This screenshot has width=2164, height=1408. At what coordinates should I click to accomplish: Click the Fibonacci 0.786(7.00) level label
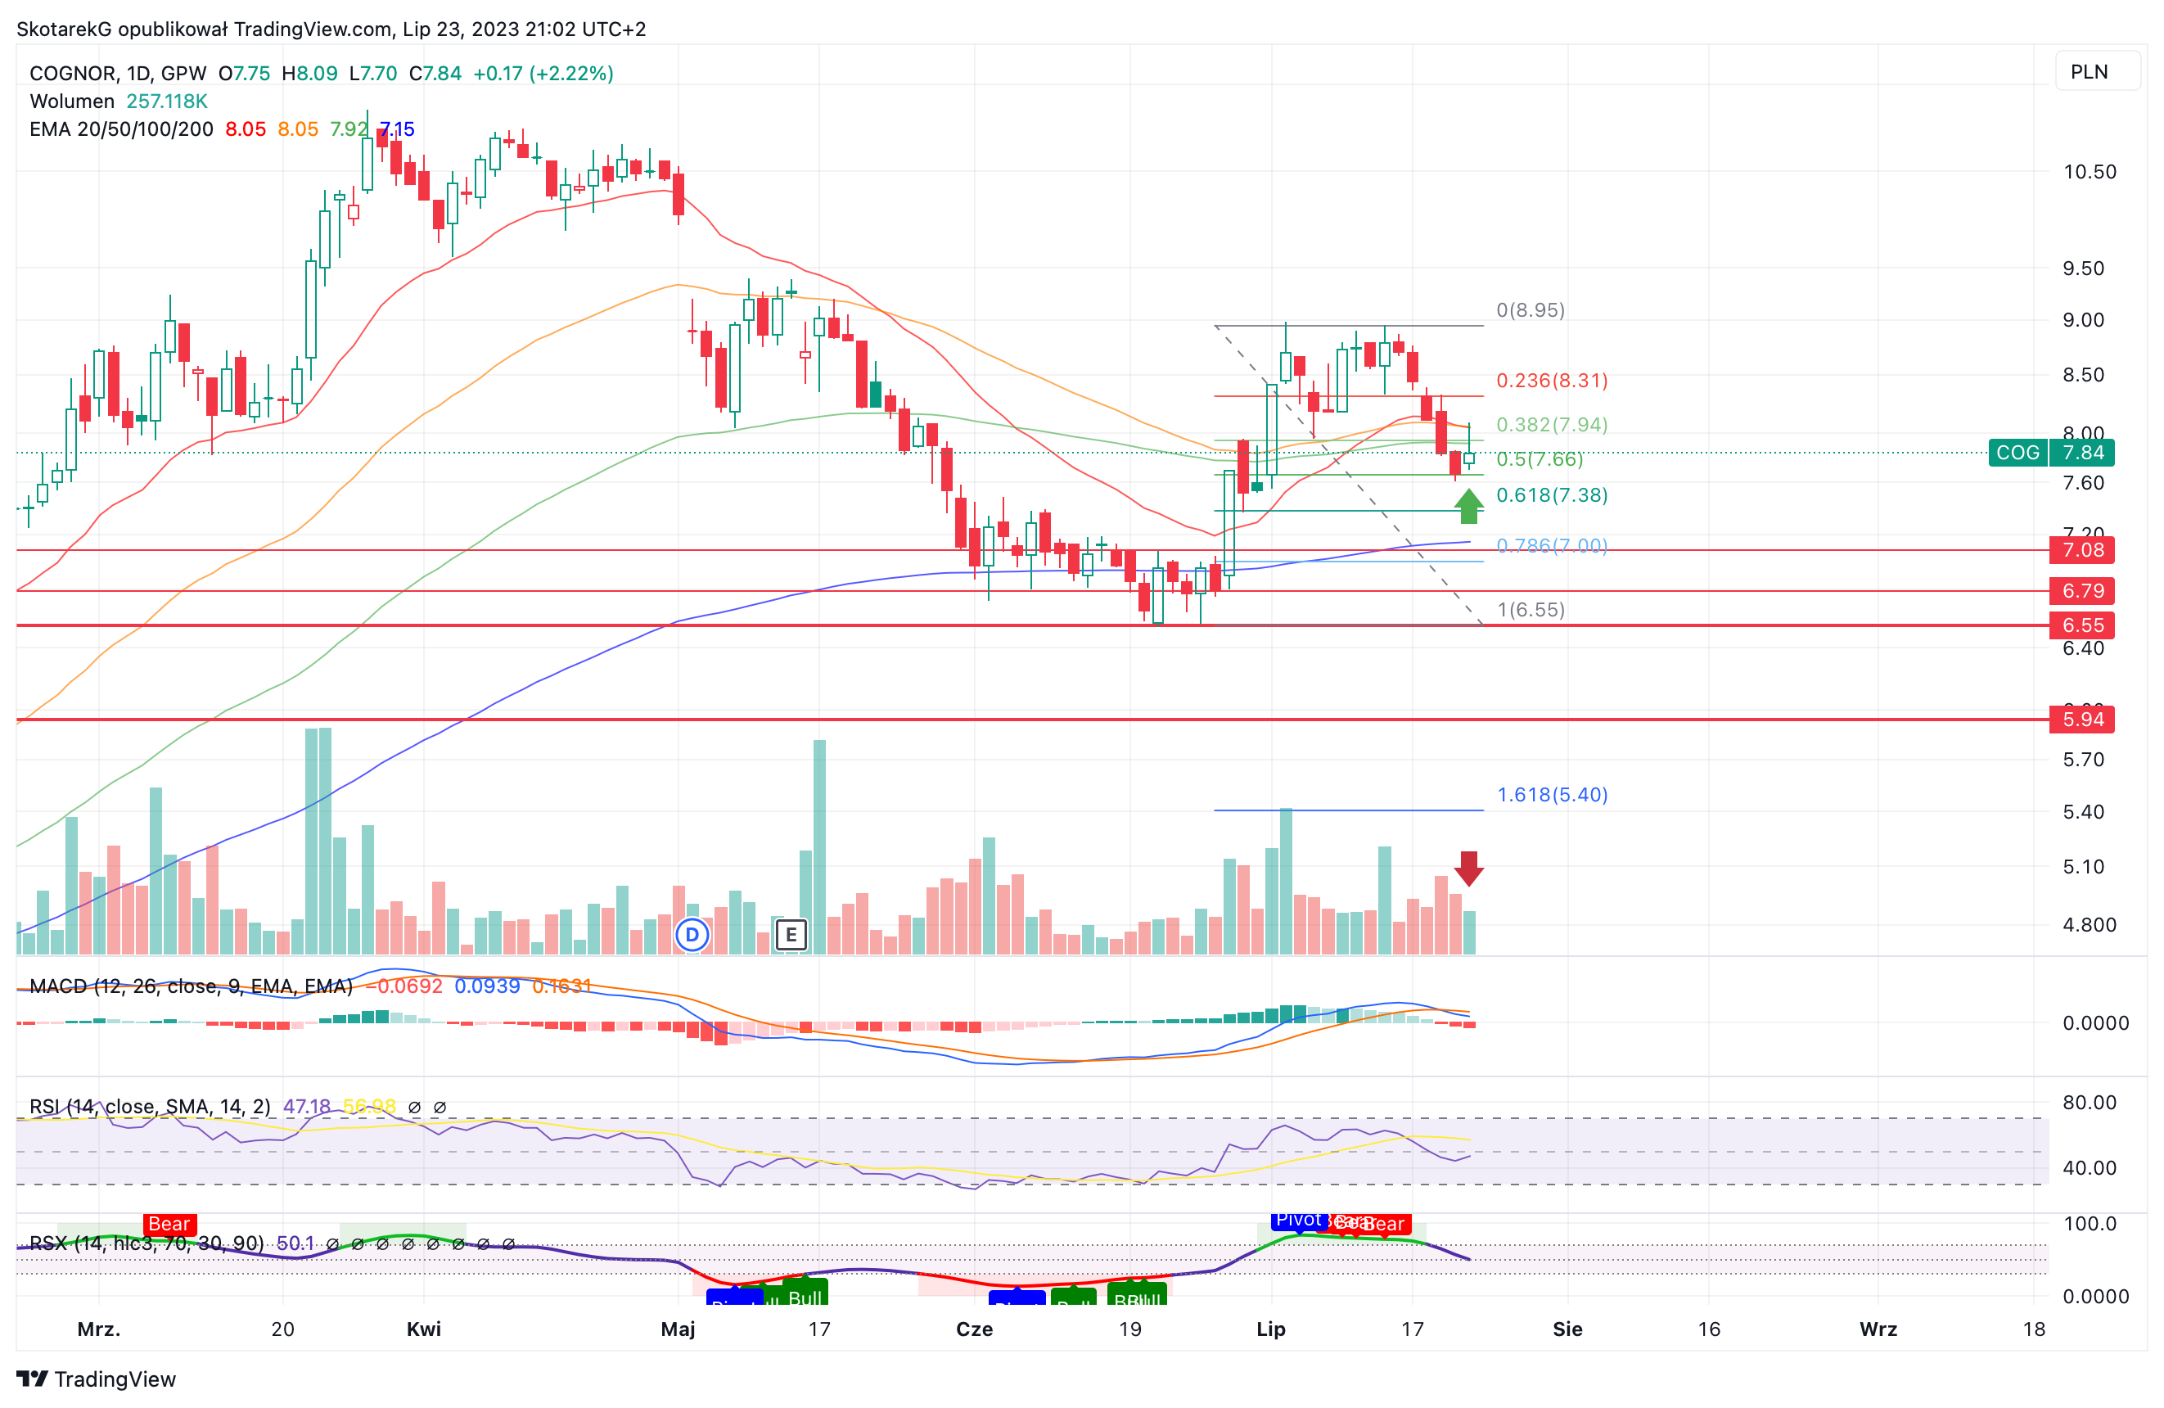click(x=1552, y=546)
